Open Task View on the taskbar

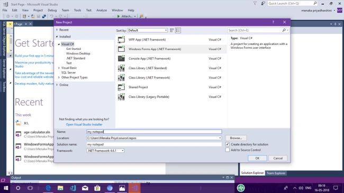(30, 188)
